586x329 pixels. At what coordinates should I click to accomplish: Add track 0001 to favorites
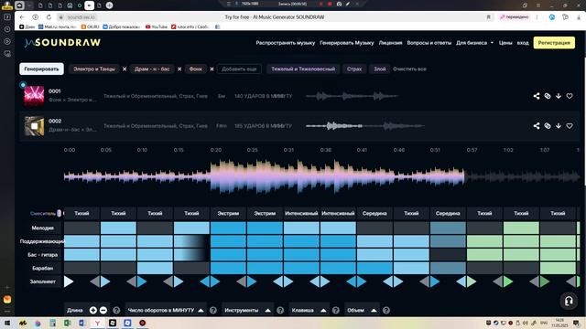[570, 96]
